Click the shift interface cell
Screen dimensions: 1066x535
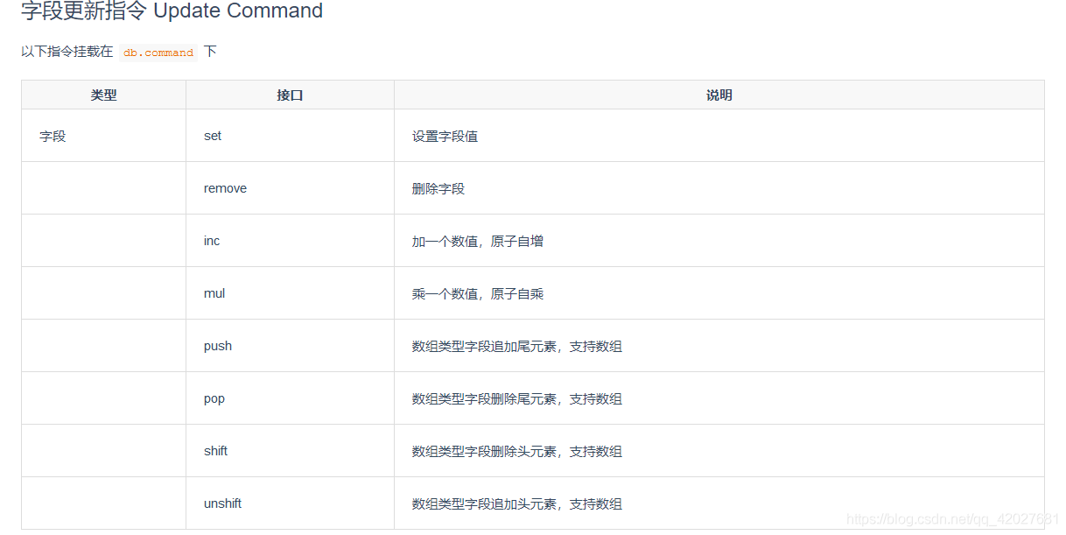pyautogui.click(x=290, y=451)
